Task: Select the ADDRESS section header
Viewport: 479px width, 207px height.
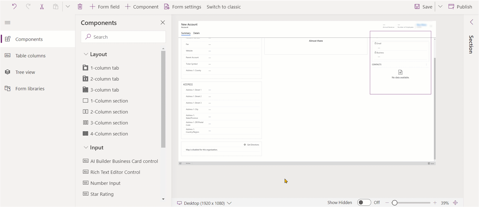Action: 188,85
